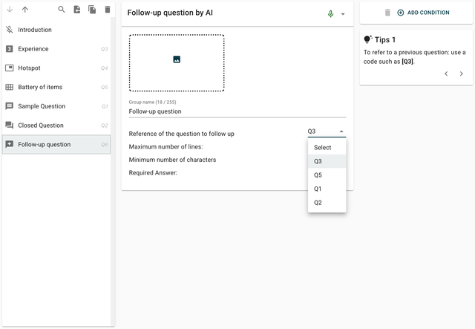The image size is (475, 329).
Task: Click the image placeholder icon
Action: coord(177,59)
